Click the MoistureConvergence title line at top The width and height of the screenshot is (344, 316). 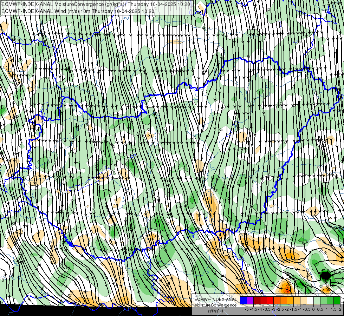tap(96, 4)
